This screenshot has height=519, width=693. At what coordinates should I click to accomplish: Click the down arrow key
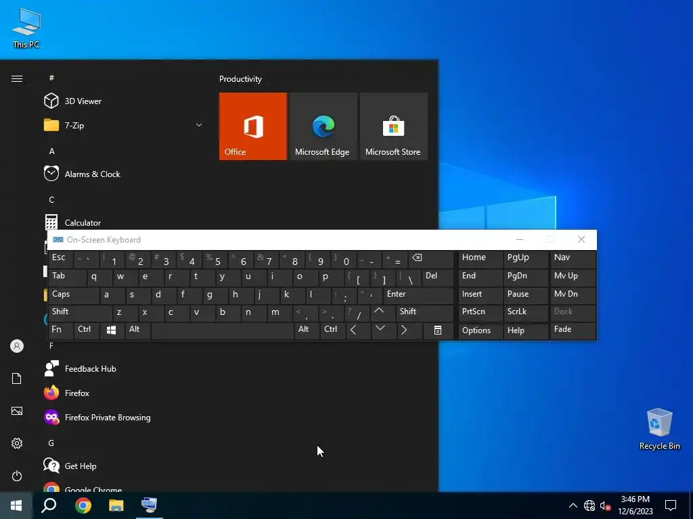384,330
